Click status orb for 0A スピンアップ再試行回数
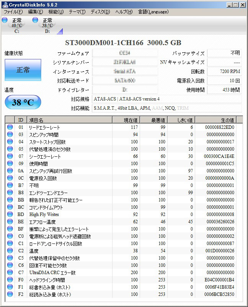248x307 pixels. pyautogui.click(x=10, y=171)
